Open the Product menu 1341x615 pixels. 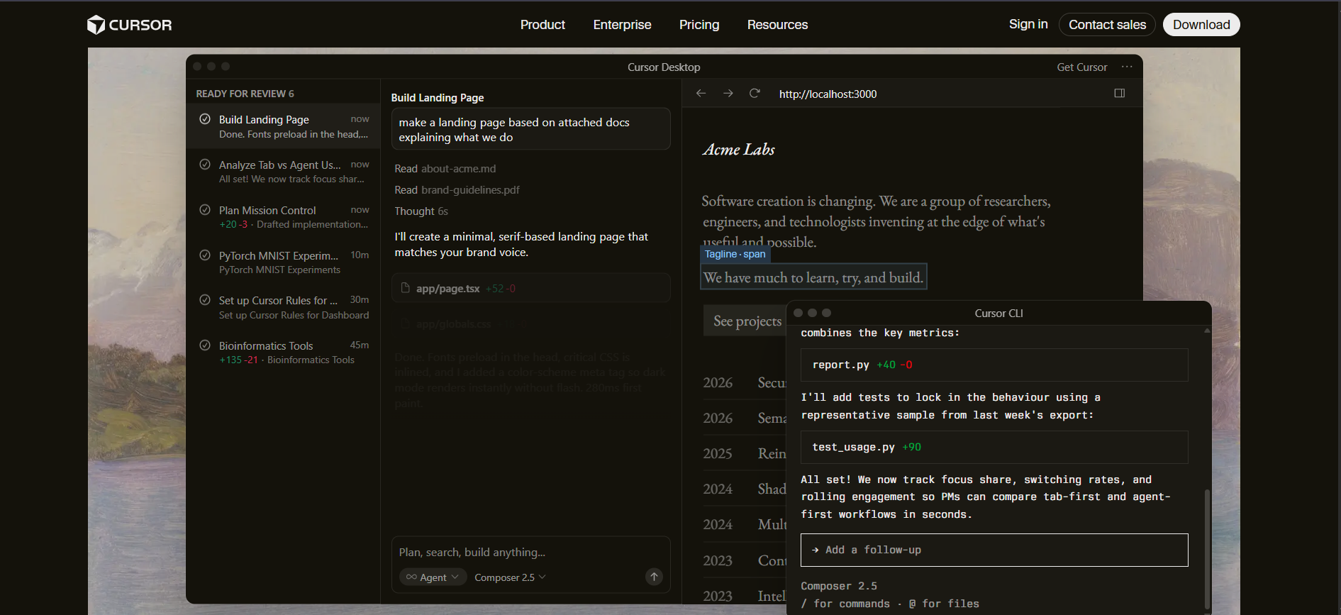tap(542, 25)
